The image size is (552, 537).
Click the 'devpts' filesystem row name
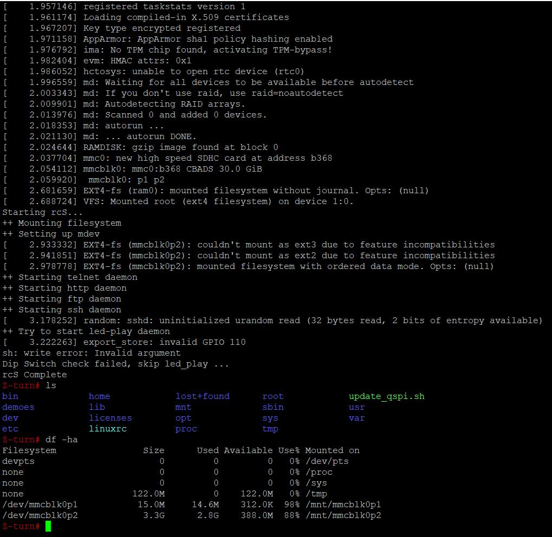coord(18,461)
